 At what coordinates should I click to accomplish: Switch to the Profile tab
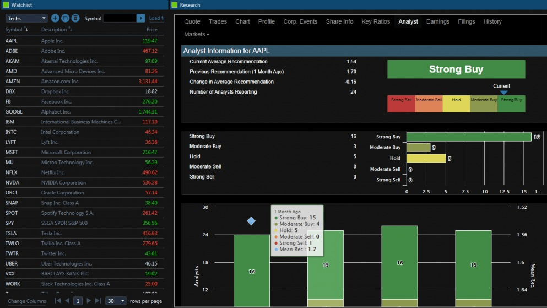(267, 21)
